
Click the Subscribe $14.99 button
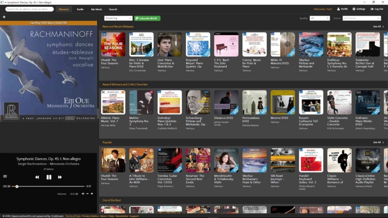[x=147, y=18]
